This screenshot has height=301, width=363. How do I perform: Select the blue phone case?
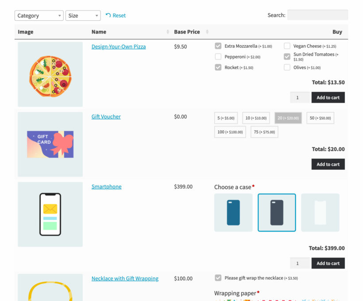(233, 213)
